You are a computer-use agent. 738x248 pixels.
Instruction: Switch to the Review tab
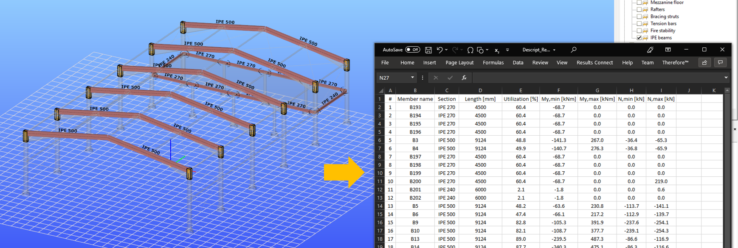(x=540, y=62)
